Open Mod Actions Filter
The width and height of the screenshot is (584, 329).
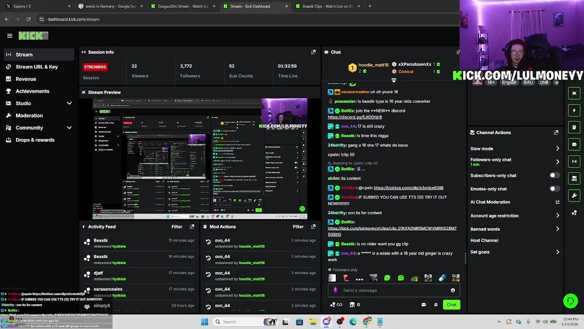[298, 227]
